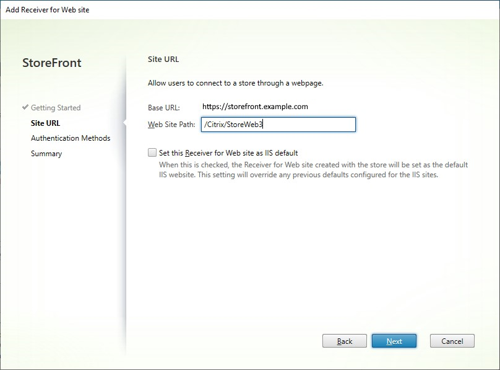Proceed with the Next button
This screenshot has height=370, width=500.
(x=394, y=341)
